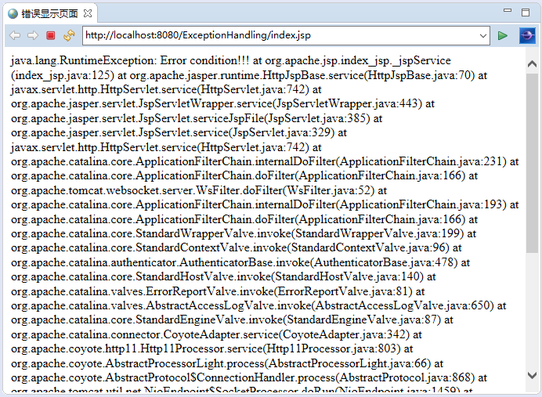This screenshot has width=542, height=397.
Task: Close the 错误显示页面 tab
Action: pyautogui.click(x=89, y=13)
